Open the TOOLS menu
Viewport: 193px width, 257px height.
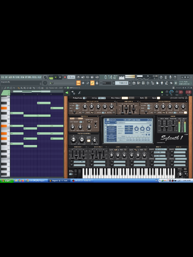coord(34,77)
